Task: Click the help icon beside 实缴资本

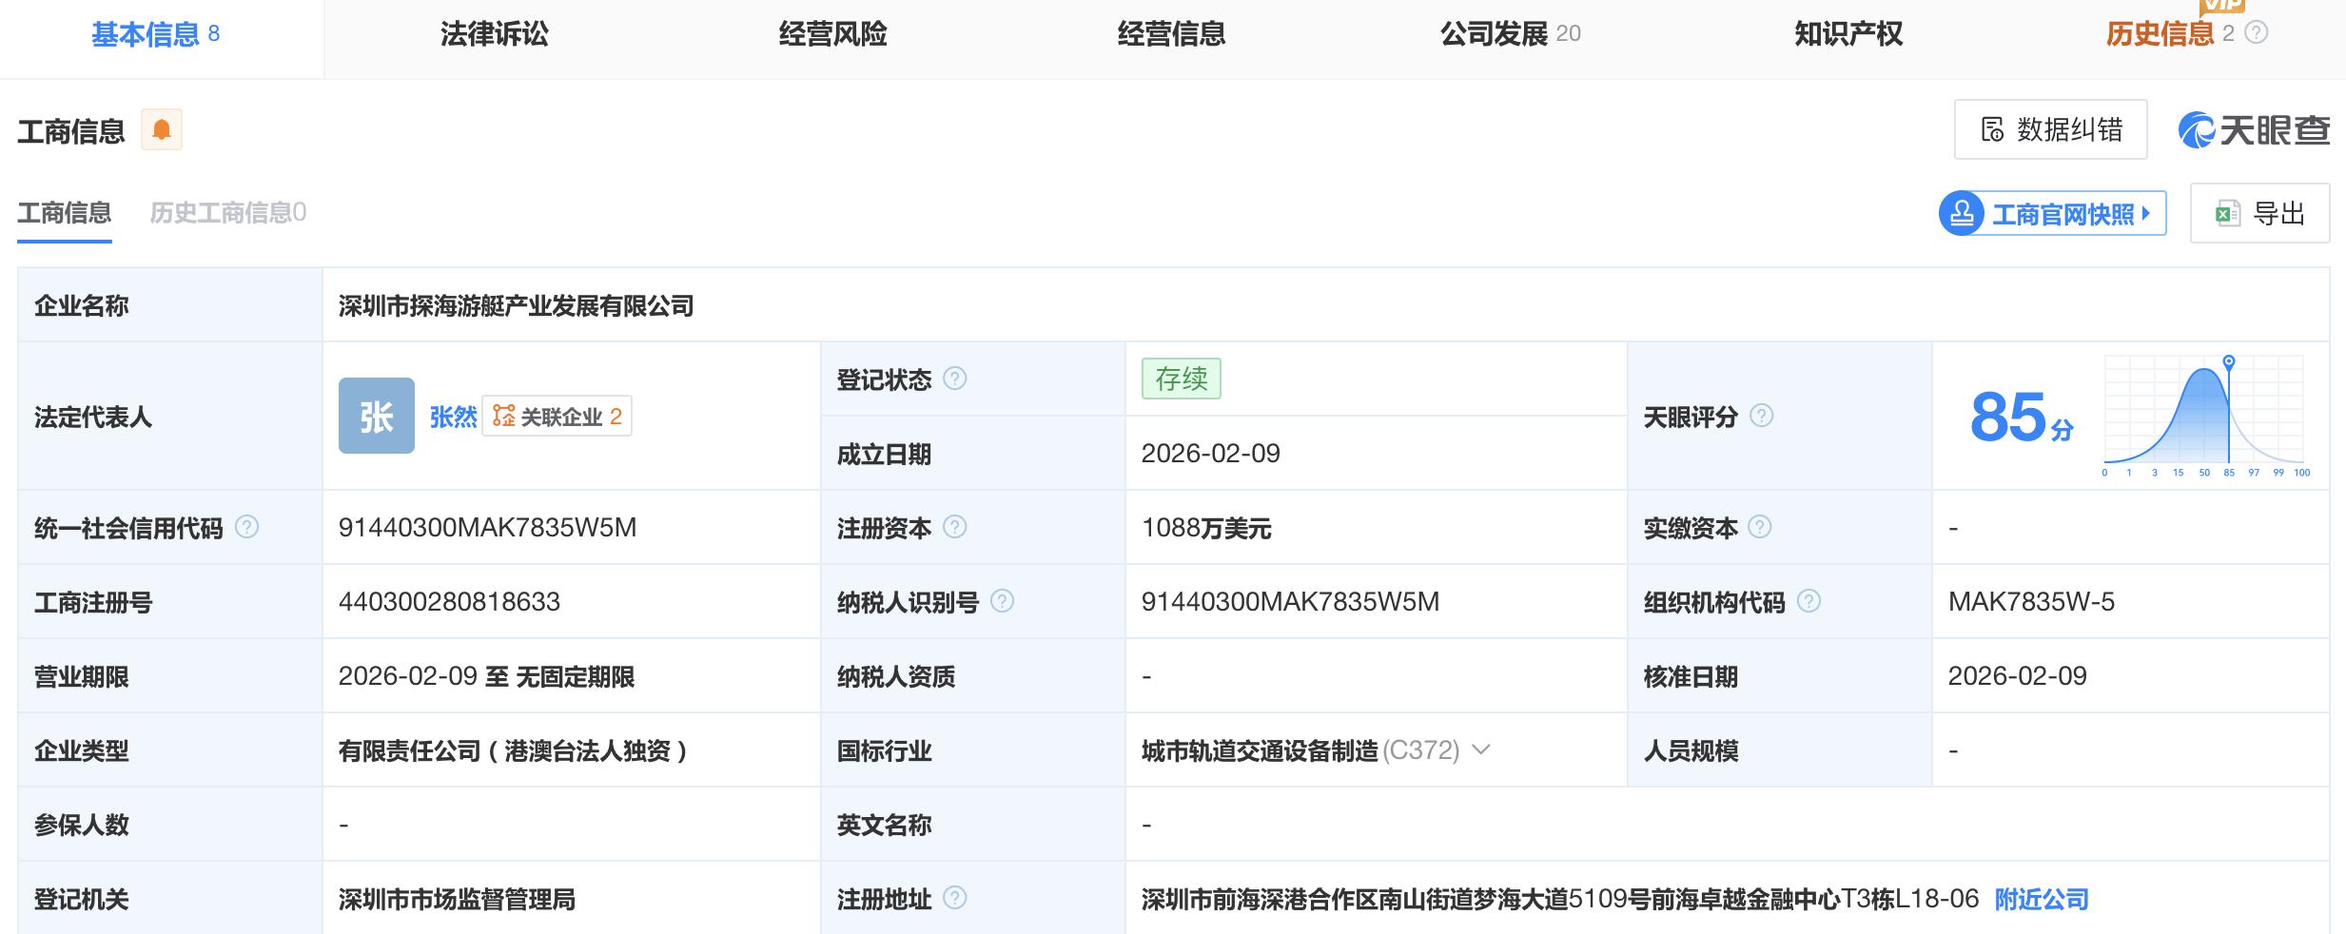Action: (x=1760, y=527)
